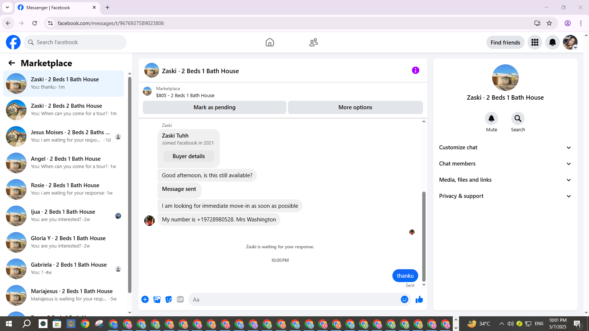Viewport: 589px width, 331px height.
Task: Open Mariajesus conversation
Action: (63, 295)
